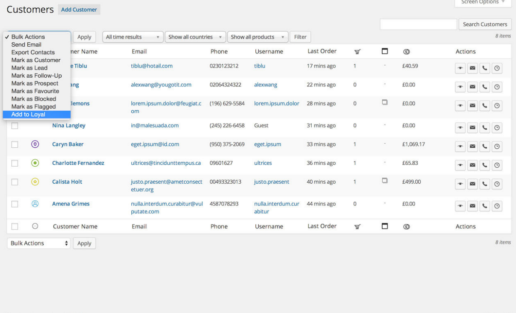Click the clock icon in Calista Holt's row
The height and width of the screenshot is (313, 516).
pos(497,184)
